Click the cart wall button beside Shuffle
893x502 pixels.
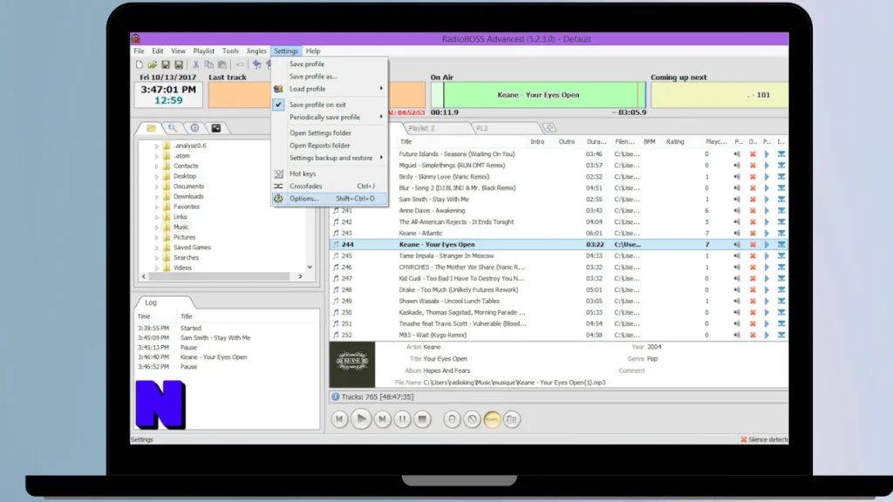point(511,419)
